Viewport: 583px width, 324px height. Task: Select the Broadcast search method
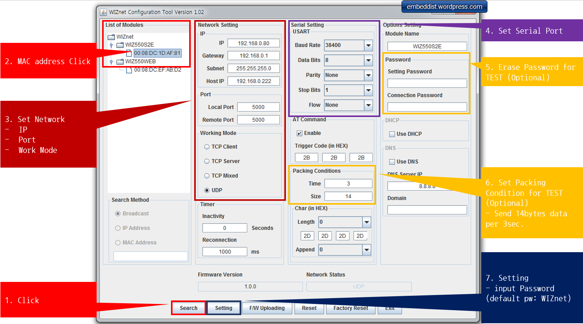(118, 214)
